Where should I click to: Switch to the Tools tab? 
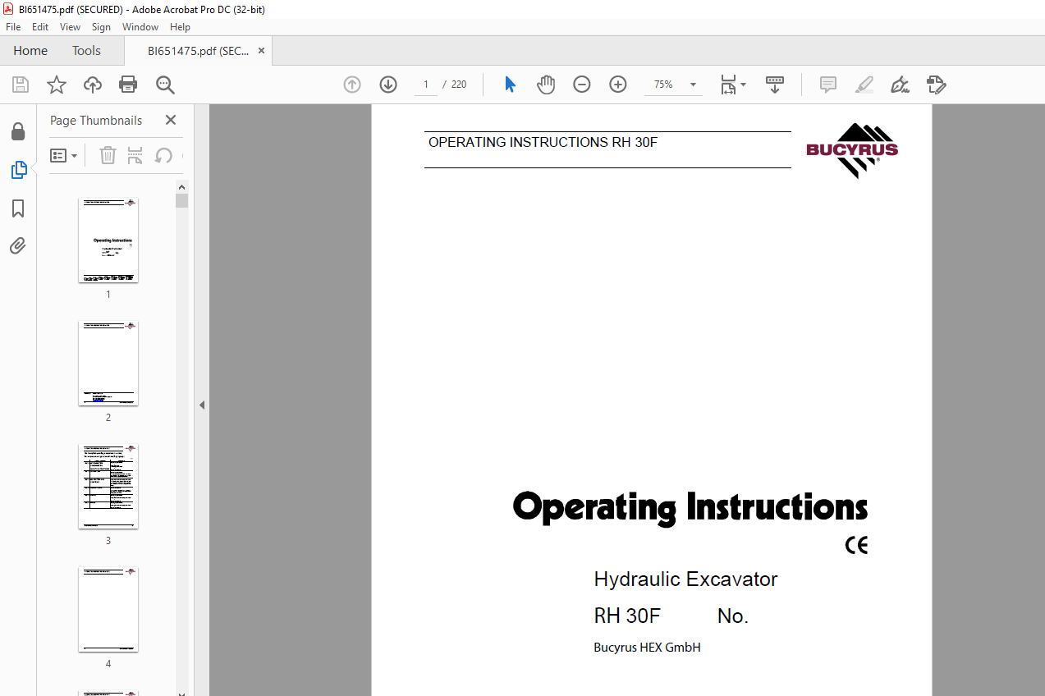coord(86,50)
